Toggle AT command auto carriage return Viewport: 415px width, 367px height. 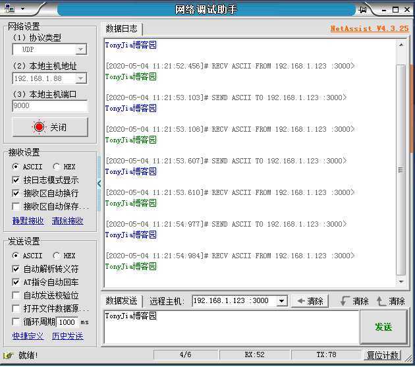16,282
